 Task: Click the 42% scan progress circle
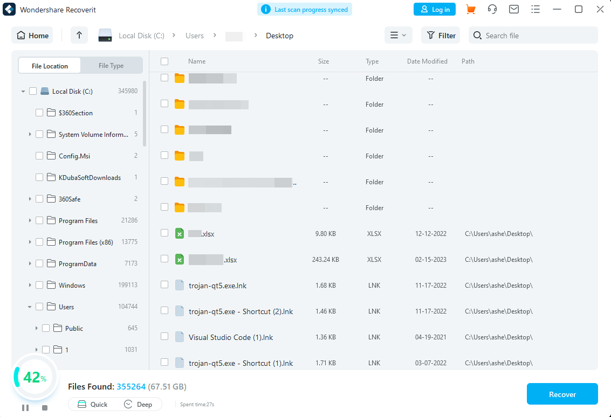tap(32, 378)
